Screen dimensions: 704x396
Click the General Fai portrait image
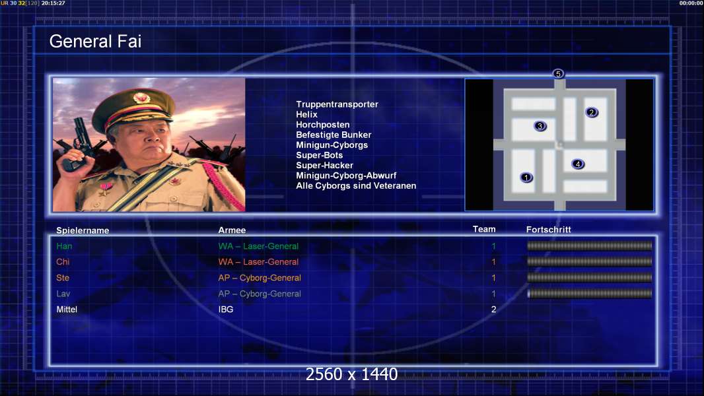click(x=149, y=145)
